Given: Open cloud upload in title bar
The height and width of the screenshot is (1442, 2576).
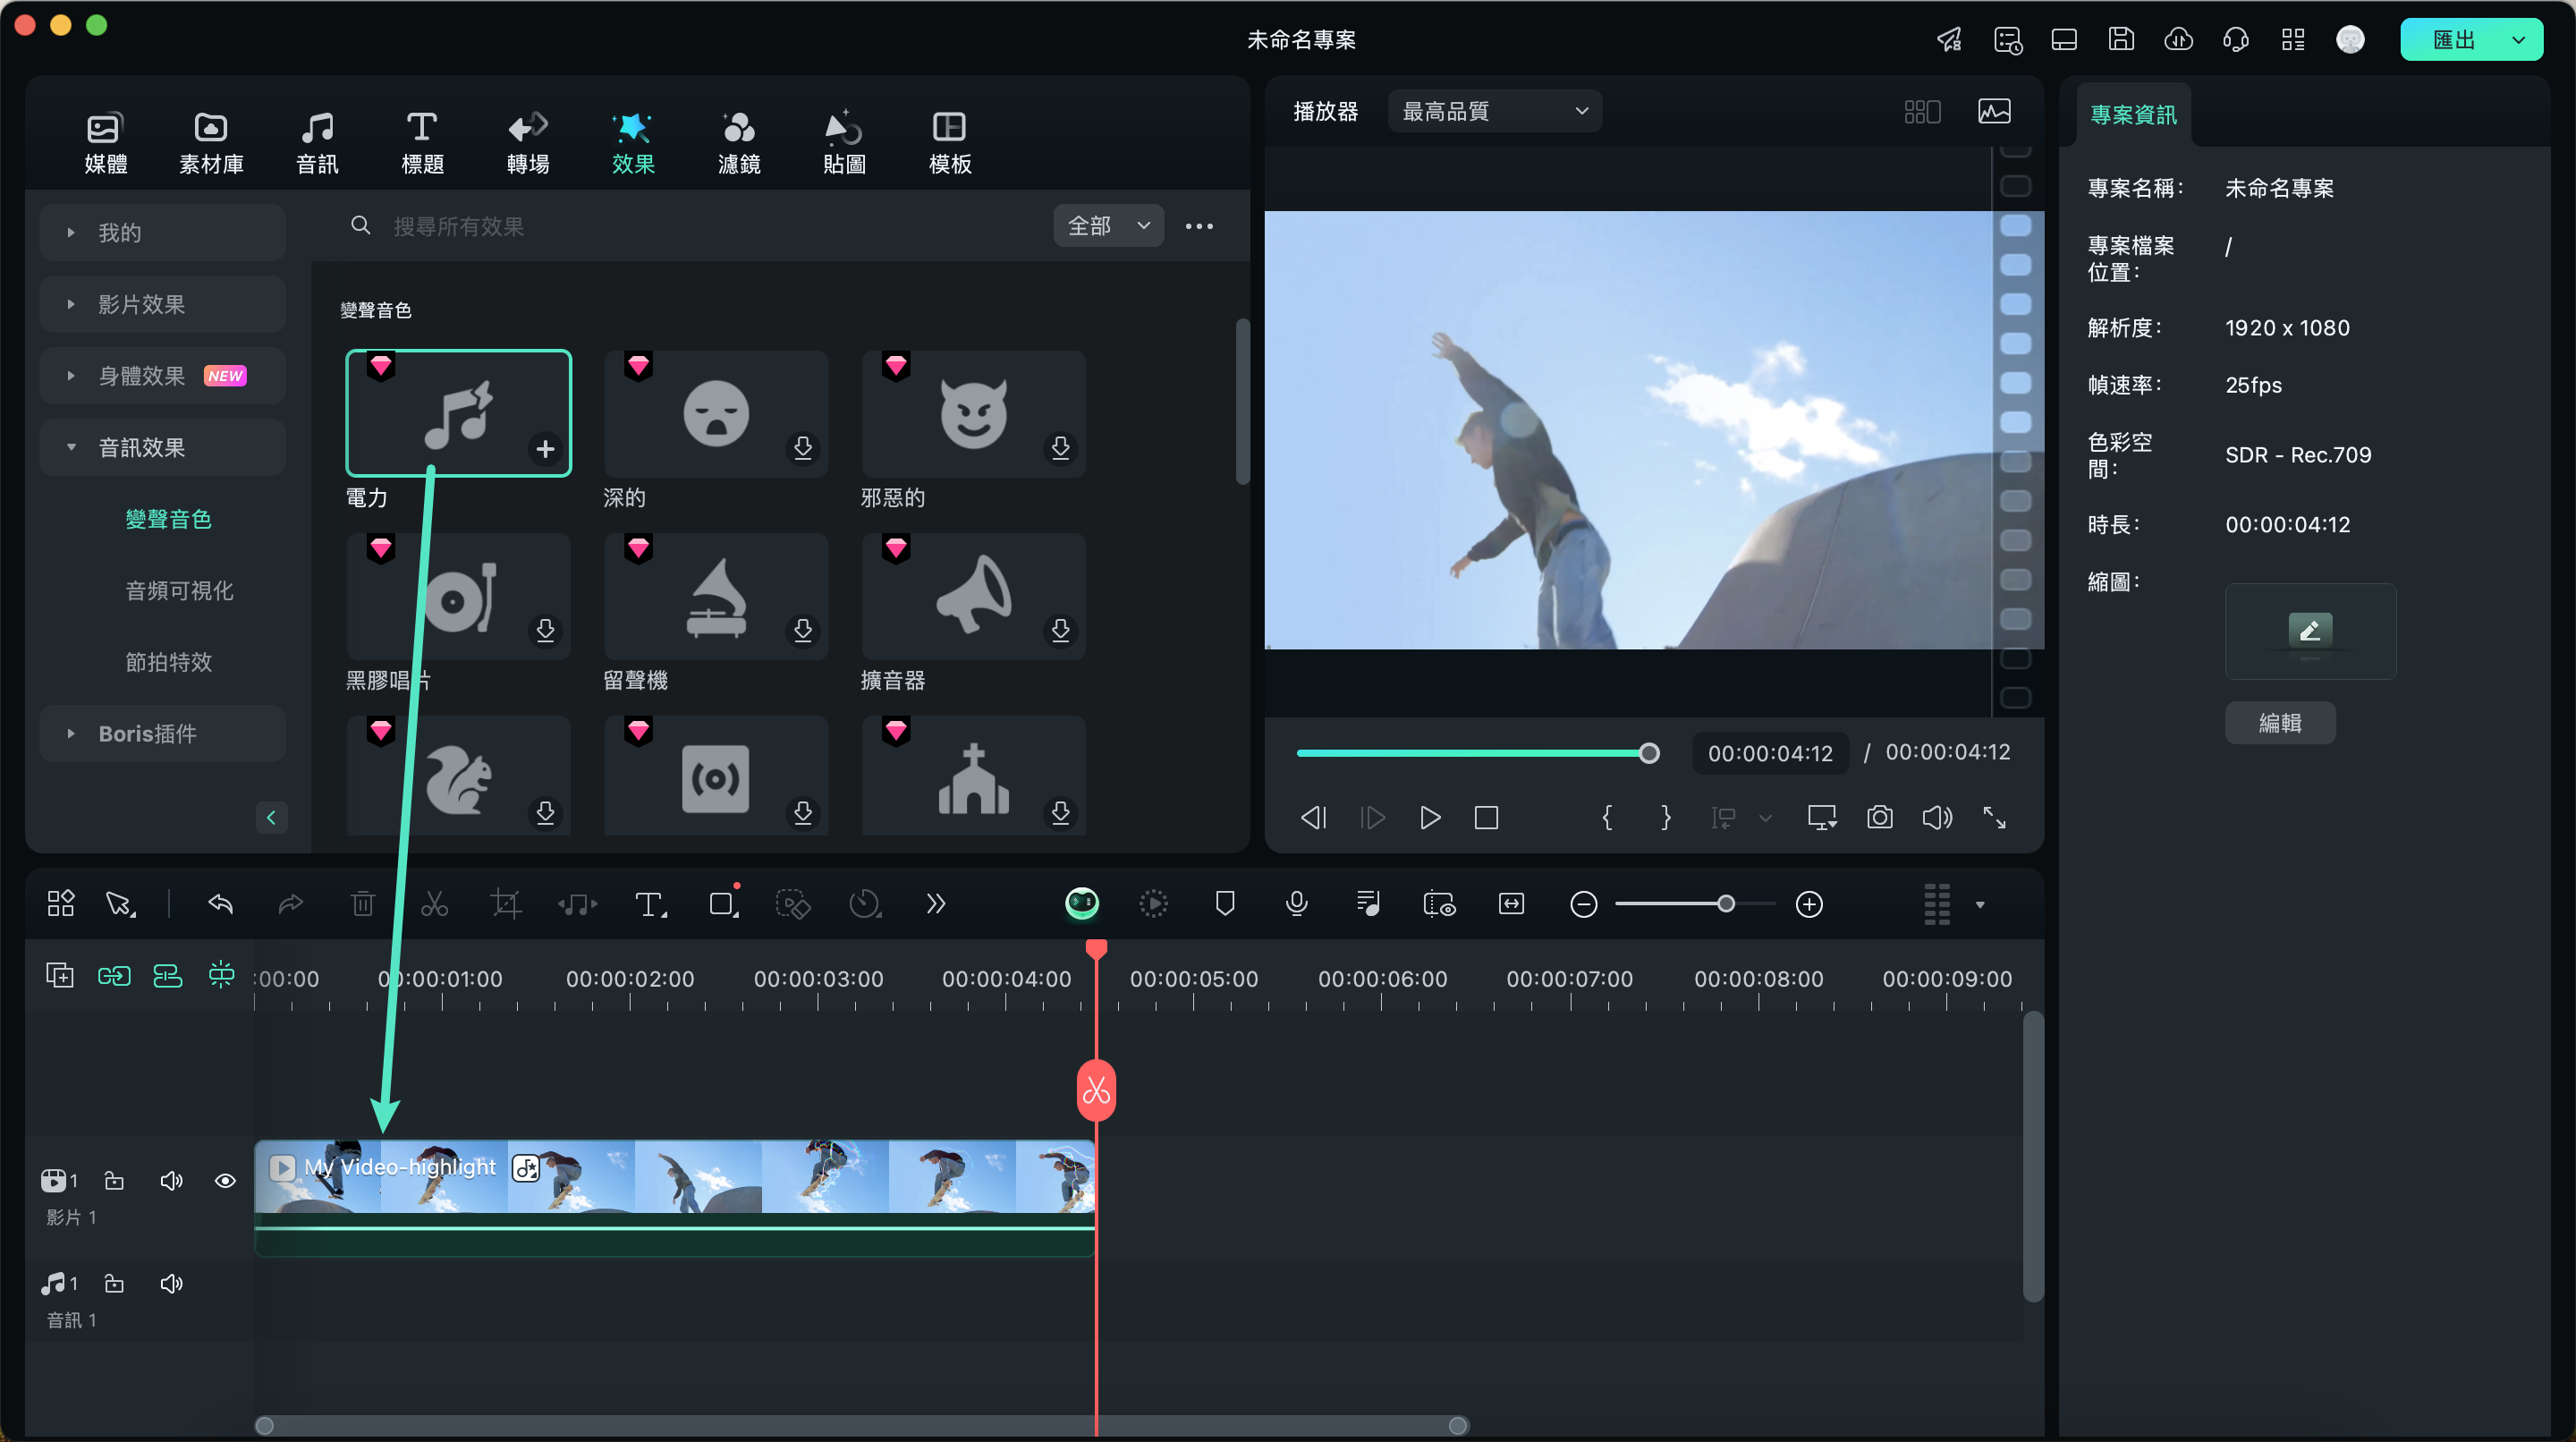Looking at the screenshot, I should pos(2178,39).
